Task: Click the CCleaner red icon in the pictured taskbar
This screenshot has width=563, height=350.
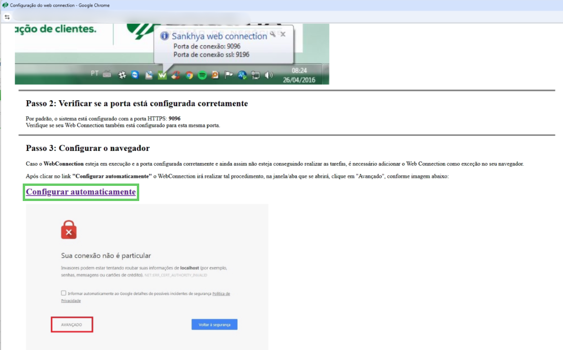Action: point(176,75)
